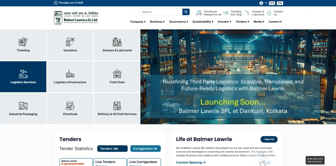Screen dimensions: 336x166
Task: Select the Chemicals flask icon
Action: click(x=70, y=106)
